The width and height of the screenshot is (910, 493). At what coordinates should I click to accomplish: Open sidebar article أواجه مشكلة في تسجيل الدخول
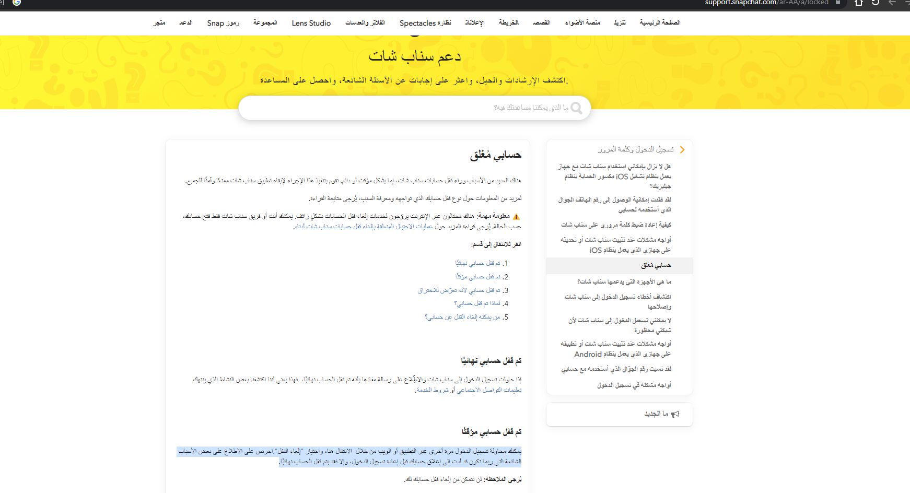tap(634, 385)
